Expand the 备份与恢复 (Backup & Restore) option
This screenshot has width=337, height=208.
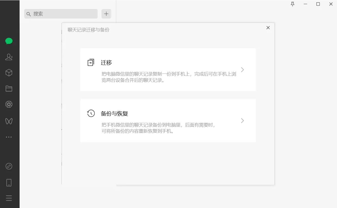[242, 120]
